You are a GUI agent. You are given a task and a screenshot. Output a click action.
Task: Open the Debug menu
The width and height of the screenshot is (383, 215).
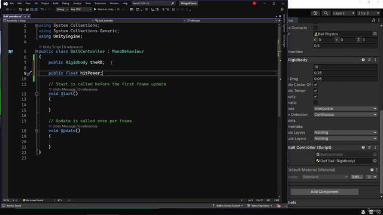(65, 4)
